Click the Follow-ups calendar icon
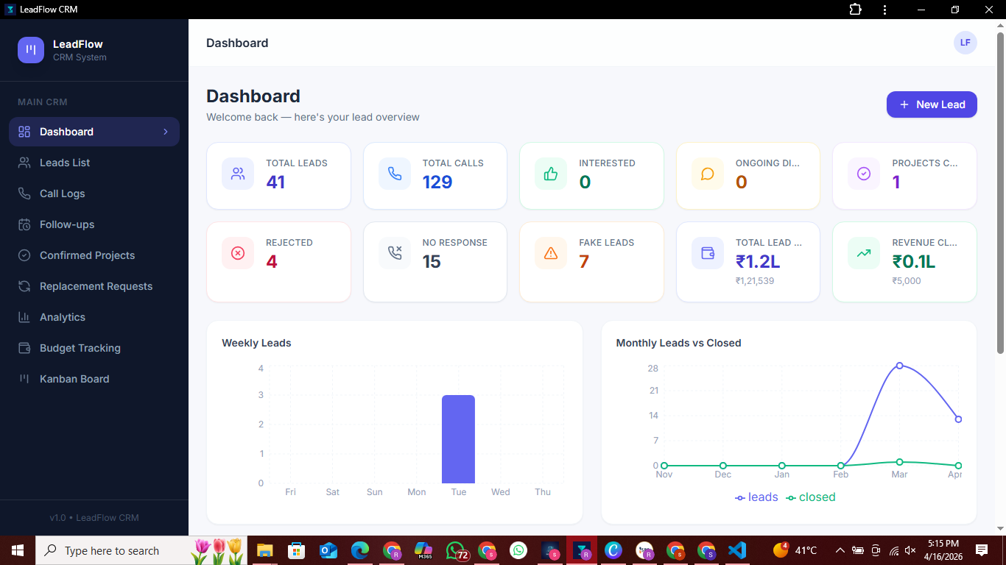 click(24, 224)
